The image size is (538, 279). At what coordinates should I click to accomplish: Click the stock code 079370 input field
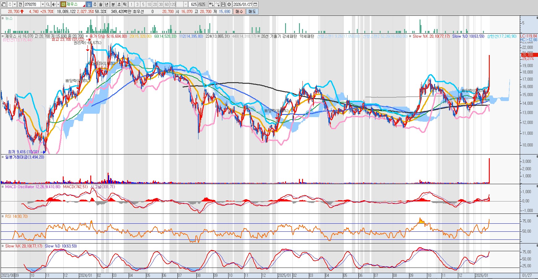click(x=32, y=4)
